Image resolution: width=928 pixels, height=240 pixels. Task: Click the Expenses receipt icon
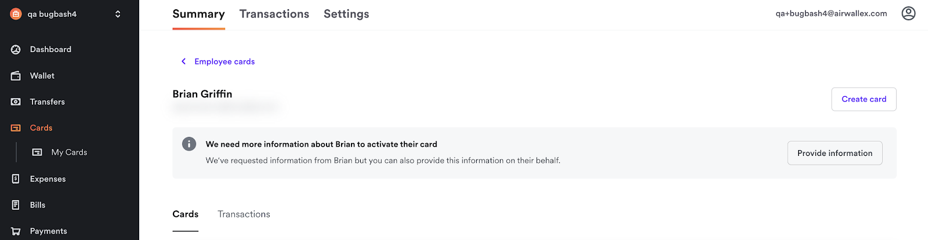[16, 179]
